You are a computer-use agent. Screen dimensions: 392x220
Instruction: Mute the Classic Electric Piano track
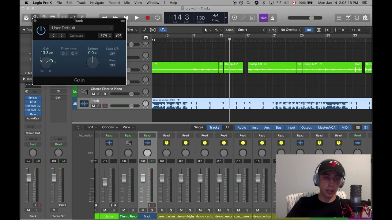coord(93,94)
